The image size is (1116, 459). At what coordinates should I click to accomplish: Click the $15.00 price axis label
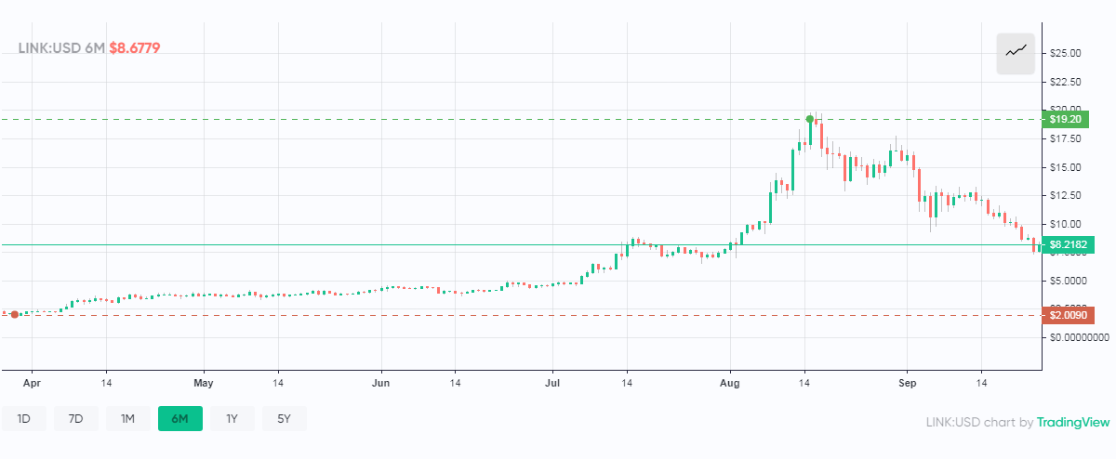point(1065,167)
